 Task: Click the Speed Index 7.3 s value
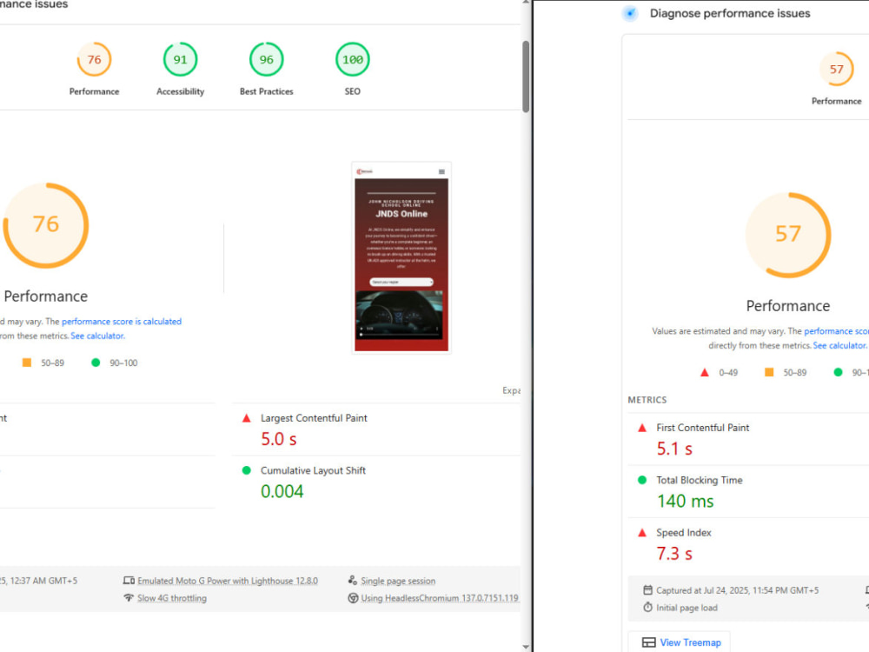click(x=674, y=553)
